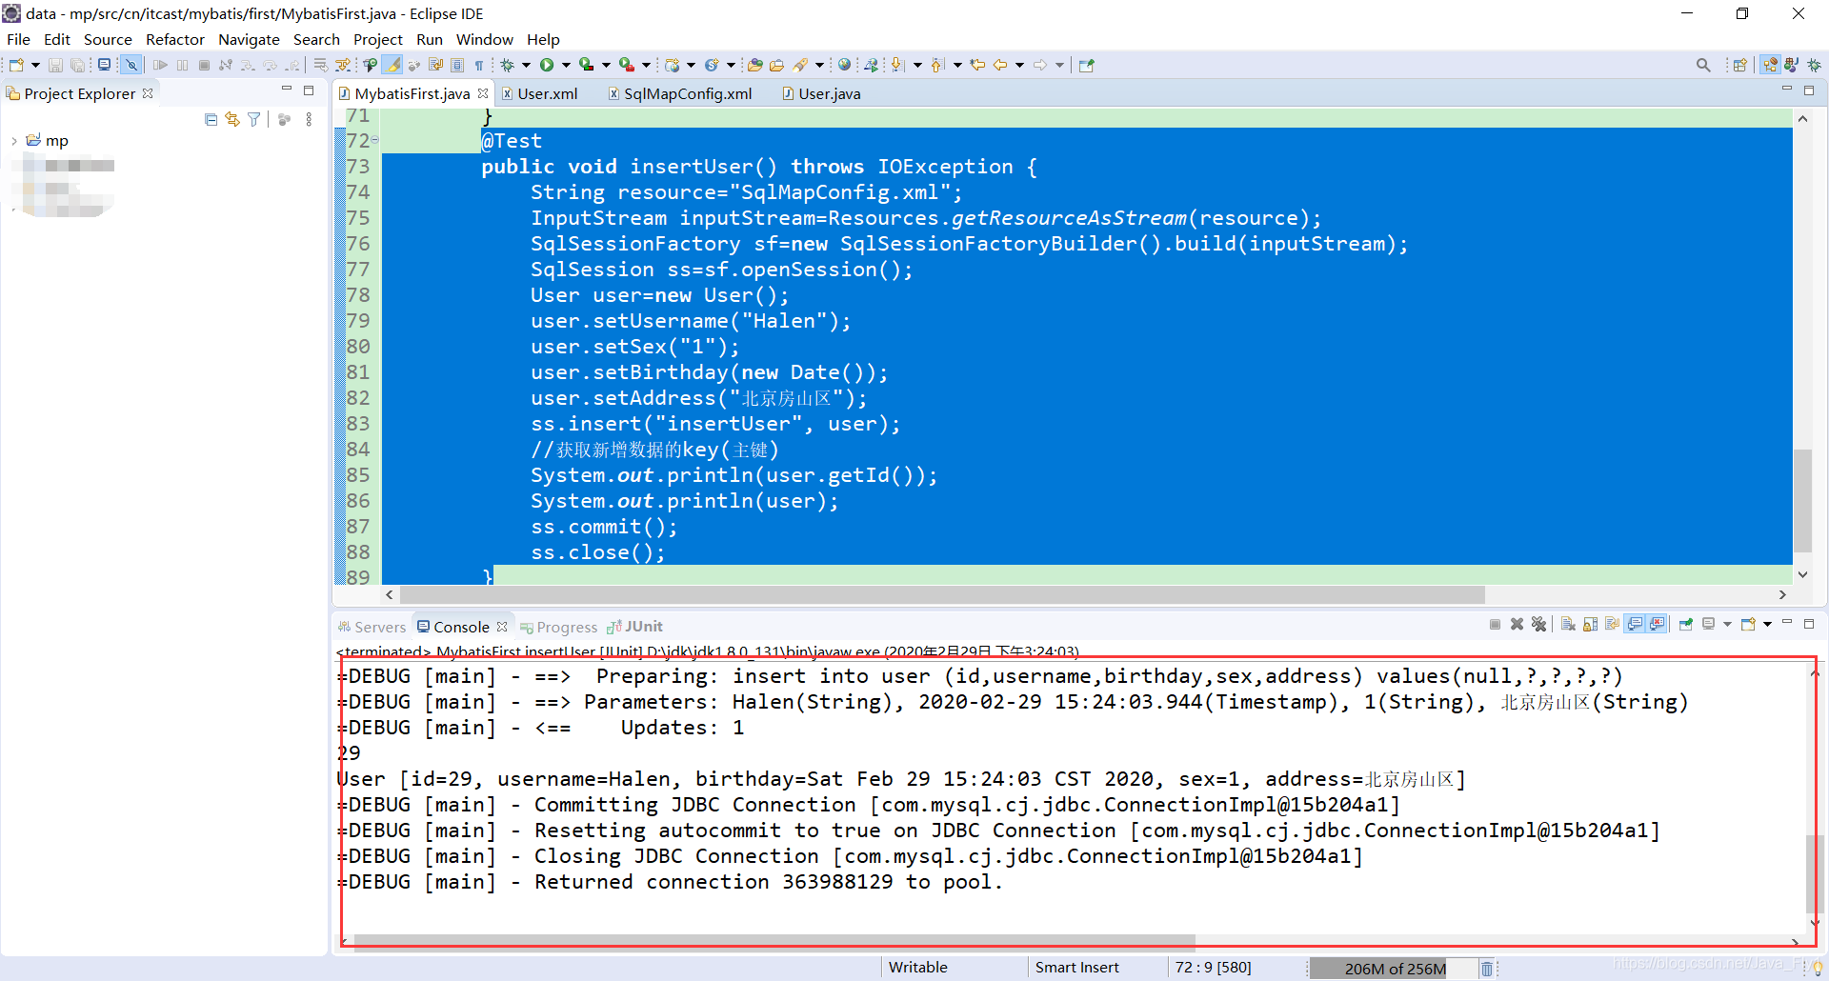This screenshot has height=981, width=1829.
Task: Open the Back history dropdown arrow
Action: pos(1019,65)
